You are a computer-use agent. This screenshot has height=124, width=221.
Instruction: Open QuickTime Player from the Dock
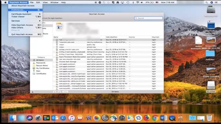172,118
